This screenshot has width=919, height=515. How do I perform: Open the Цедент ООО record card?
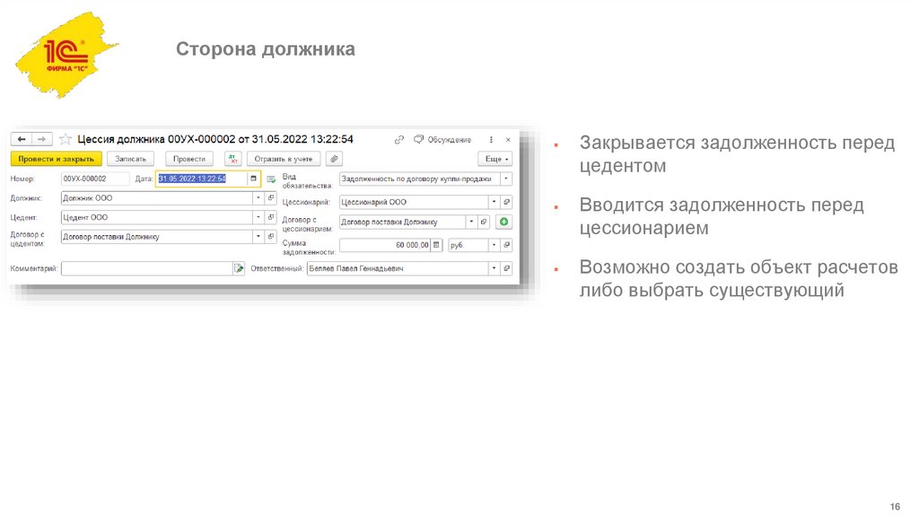coord(271,217)
